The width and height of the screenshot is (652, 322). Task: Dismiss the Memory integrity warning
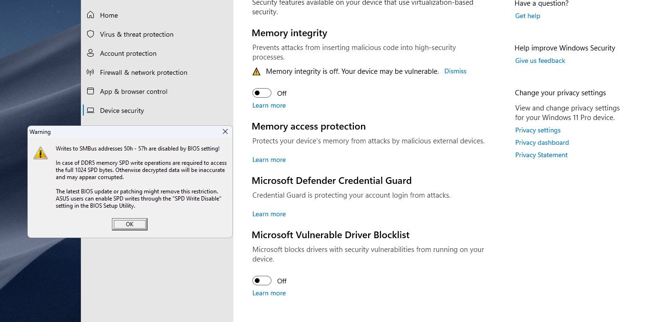(455, 71)
